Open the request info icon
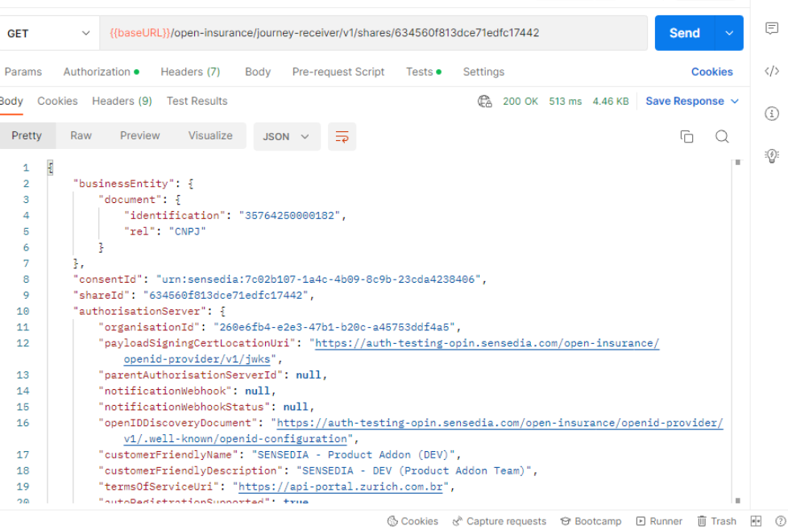This screenshot has width=788, height=530. 771,113
